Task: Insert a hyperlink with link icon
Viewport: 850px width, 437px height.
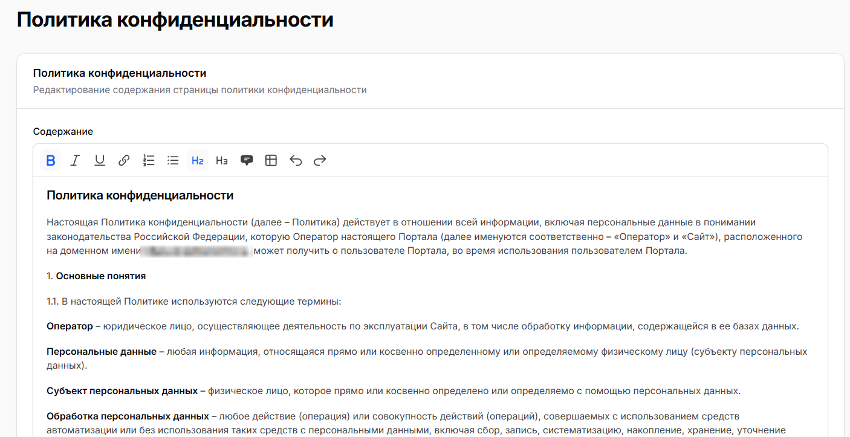Action: click(124, 160)
